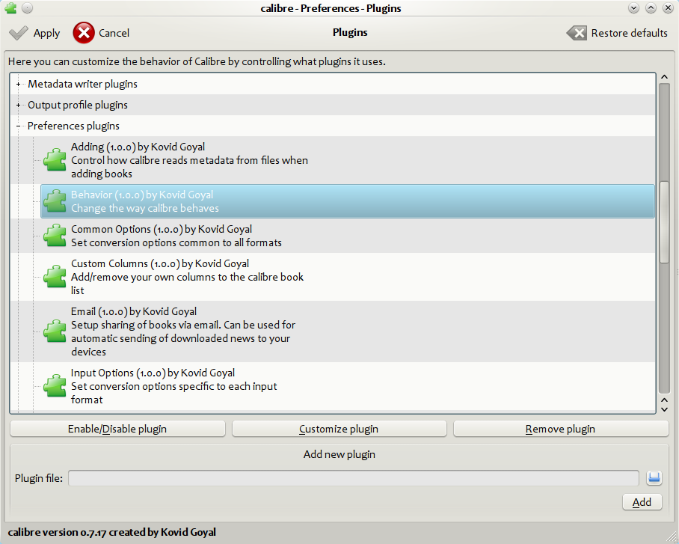Click the Add button for new plugin
Viewport: 679px width, 544px height.
point(642,502)
